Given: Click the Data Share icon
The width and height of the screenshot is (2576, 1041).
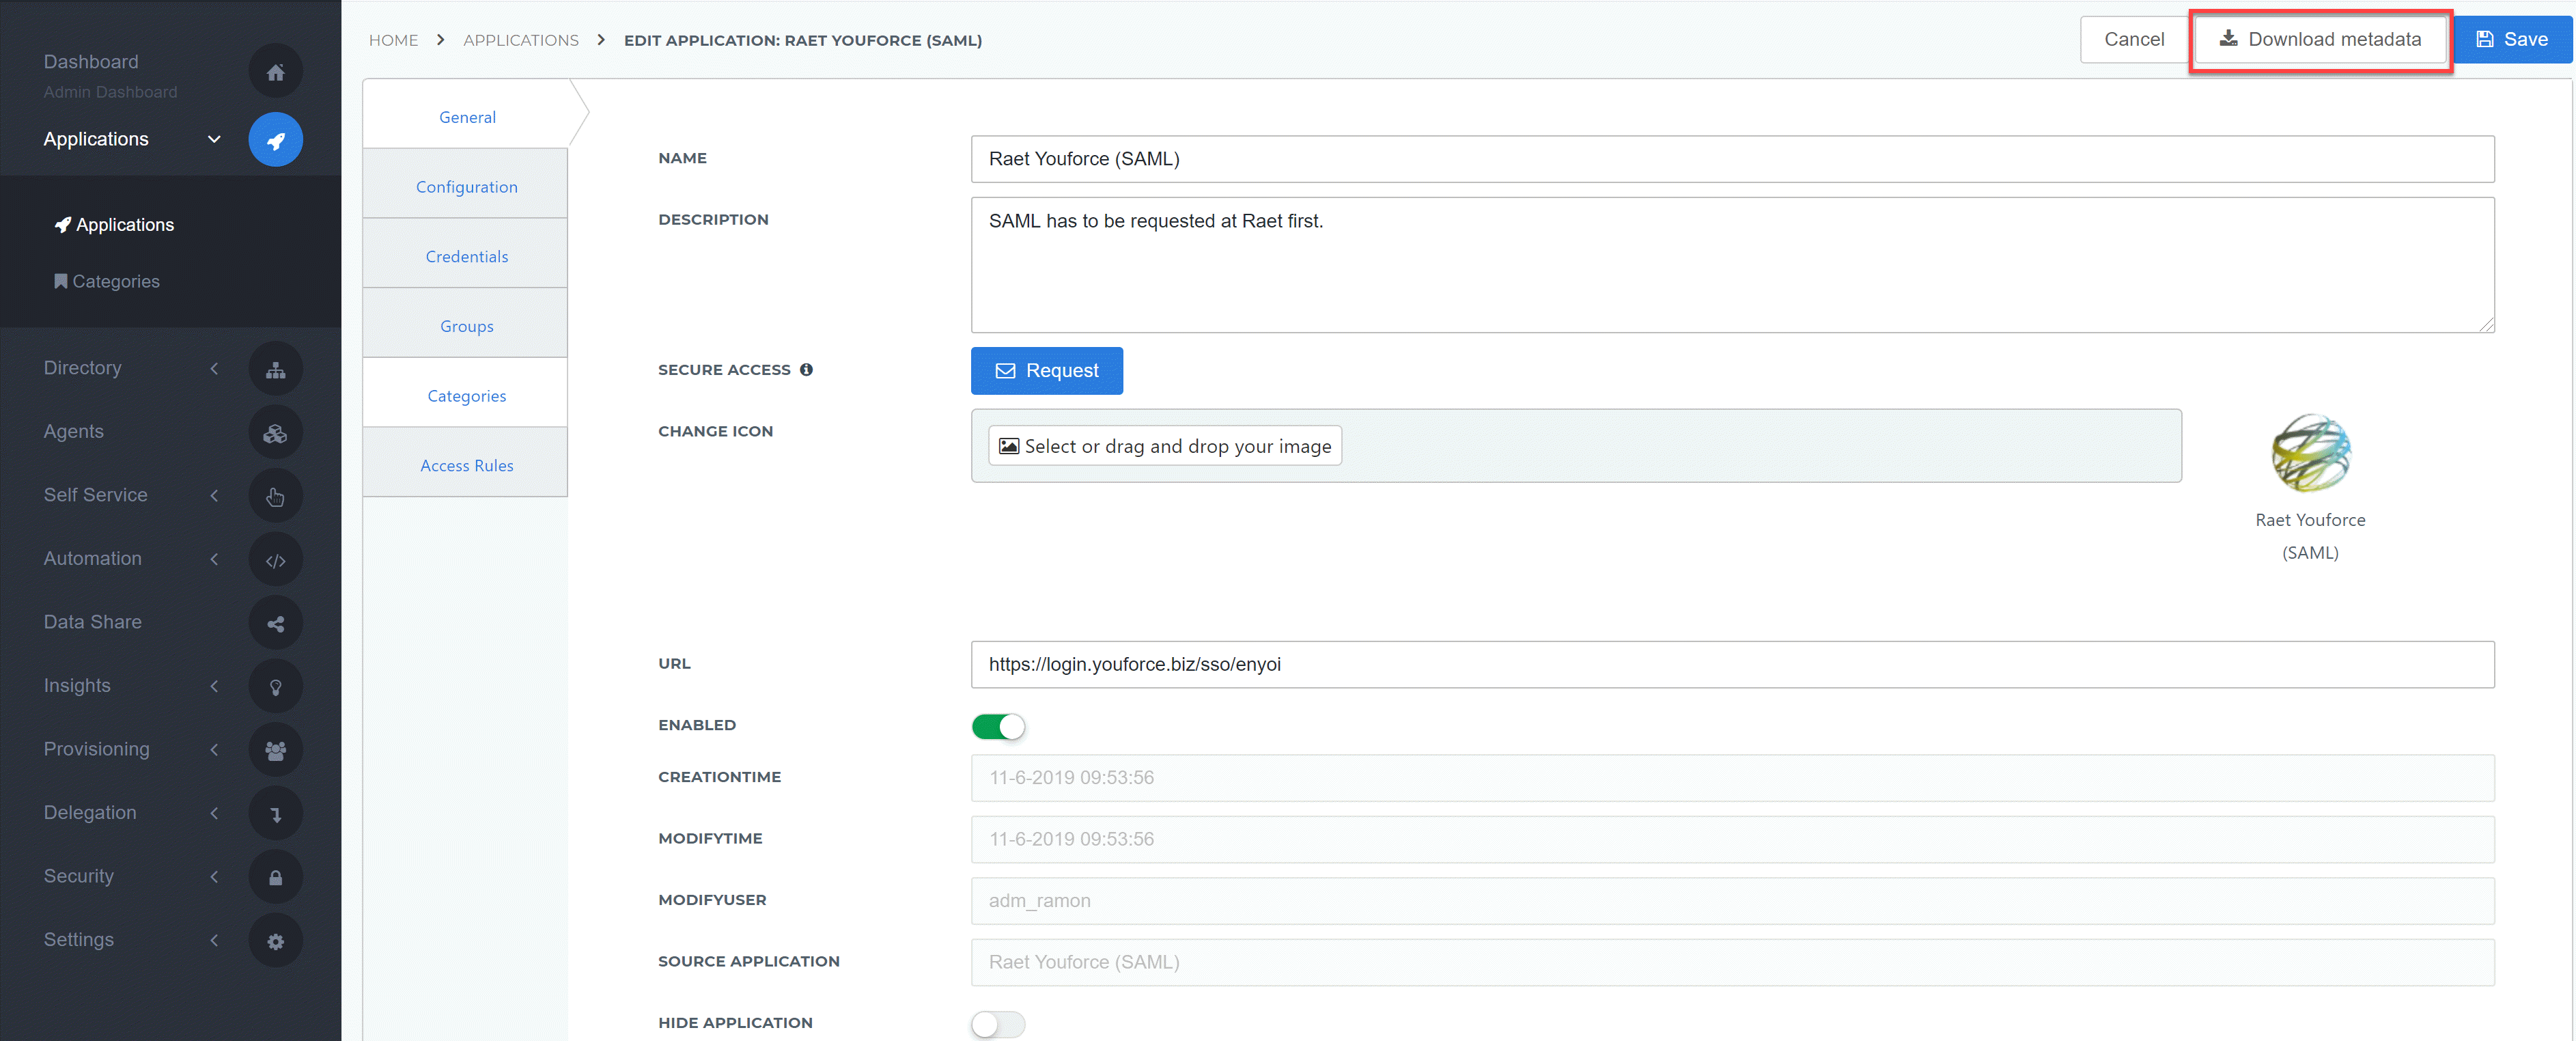Looking at the screenshot, I should 275,623.
